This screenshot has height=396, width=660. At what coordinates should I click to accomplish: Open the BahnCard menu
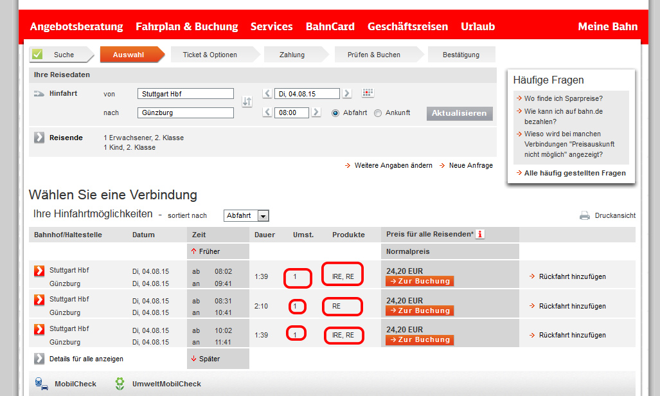(330, 26)
